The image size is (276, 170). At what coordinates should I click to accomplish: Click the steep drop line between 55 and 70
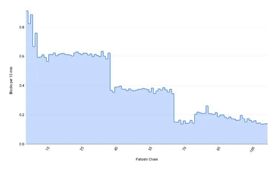pyautogui.click(x=174, y=108)
